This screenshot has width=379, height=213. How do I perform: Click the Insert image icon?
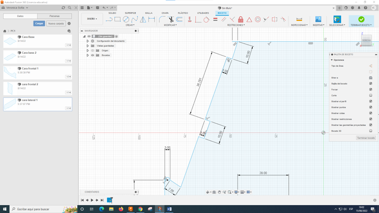coord(318,19)
